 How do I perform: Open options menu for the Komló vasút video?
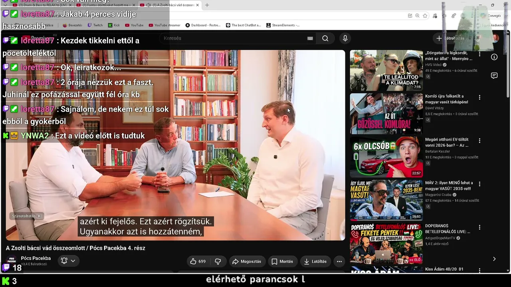click(479, 97)
